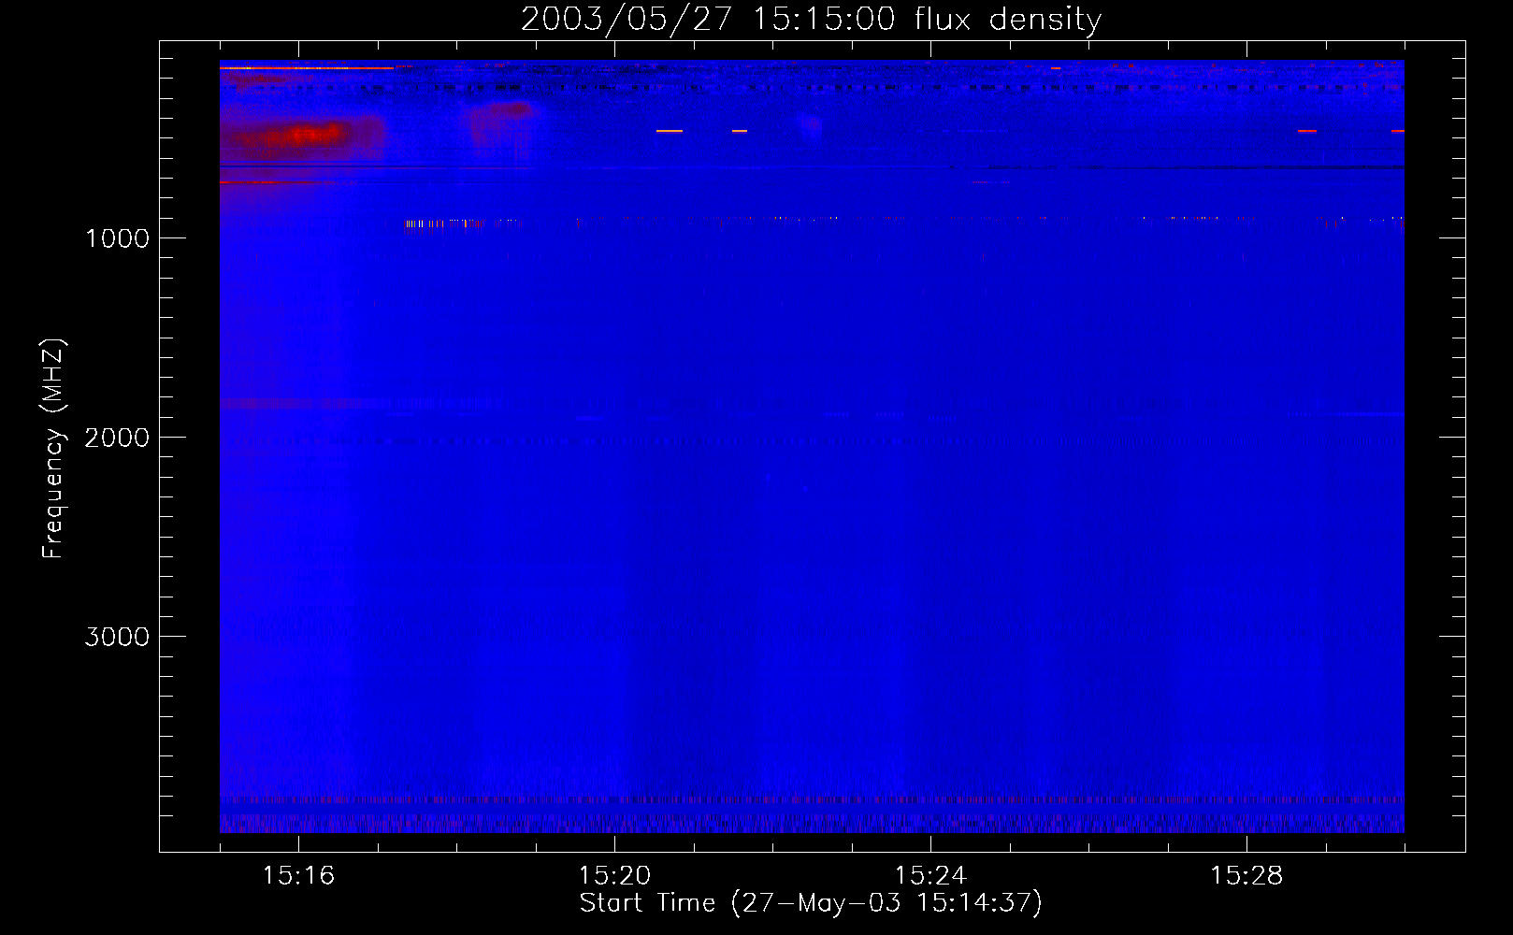Image resolution: width=1513 pixels, height=935 pixels.
Task: Click the 15:28 time tick label
Action: click(x=1246, y=876)
